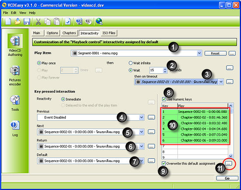The height and width of the screenshot is (190, 241).
Task: Click the Copy toolbar icon
Action: click(47, 22)
